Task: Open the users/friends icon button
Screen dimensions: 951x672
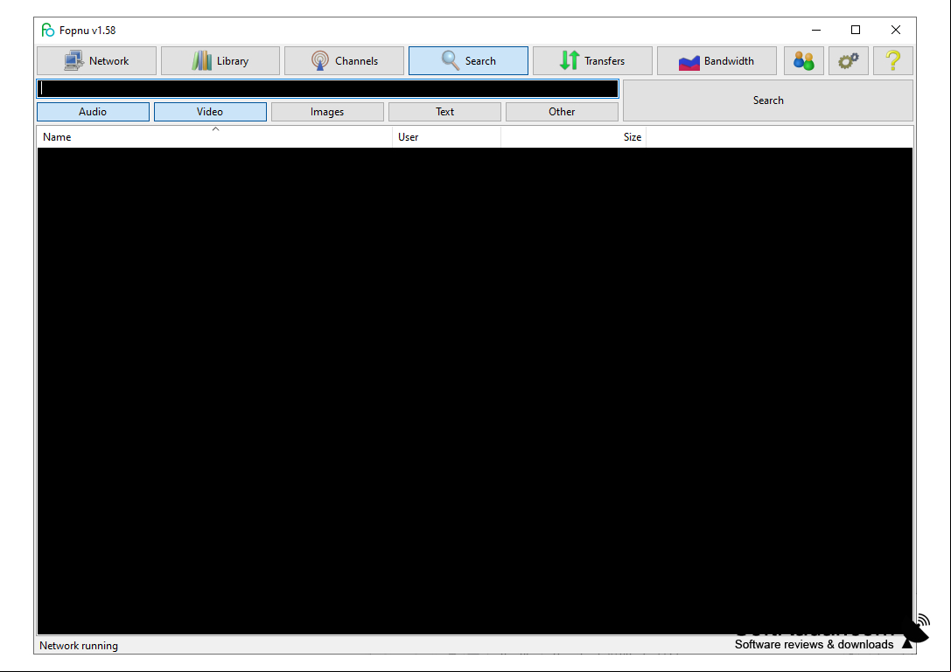Action: tap(804, 60)
